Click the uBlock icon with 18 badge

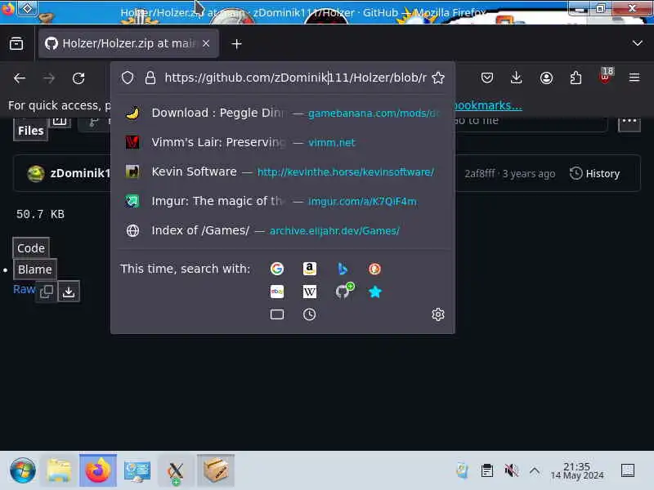605,77
